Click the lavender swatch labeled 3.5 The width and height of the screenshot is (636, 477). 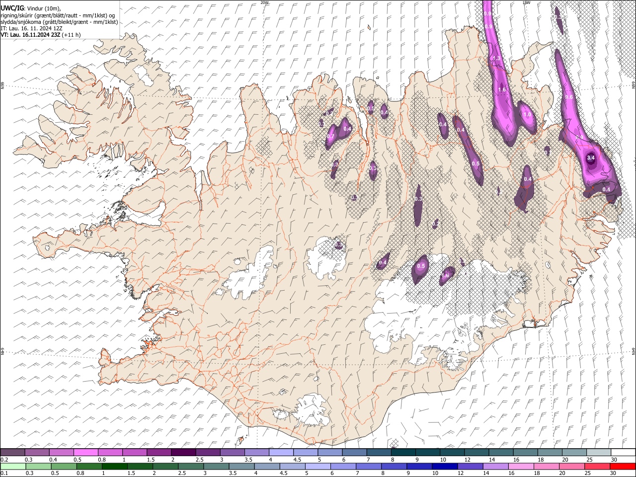pyautogui.click(x=257, y=452)
